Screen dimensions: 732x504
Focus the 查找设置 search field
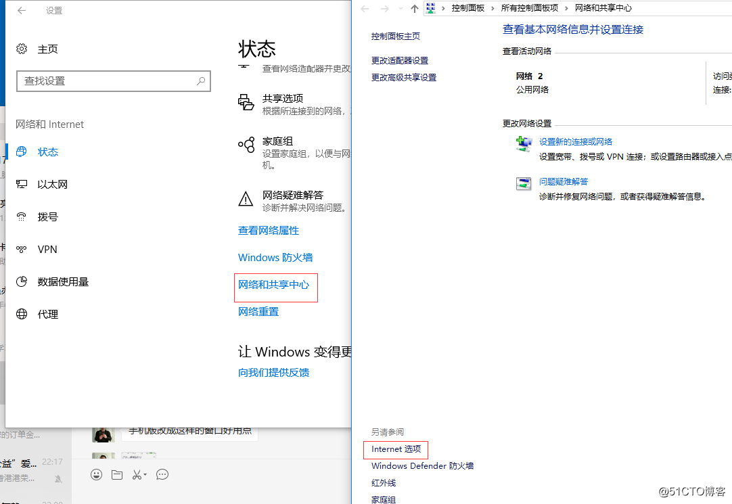click(x=114, y=81)
